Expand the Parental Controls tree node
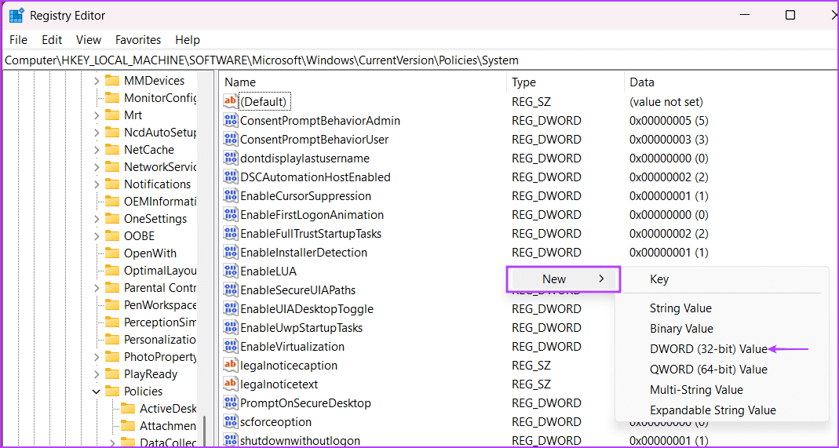 click(97, 288)
